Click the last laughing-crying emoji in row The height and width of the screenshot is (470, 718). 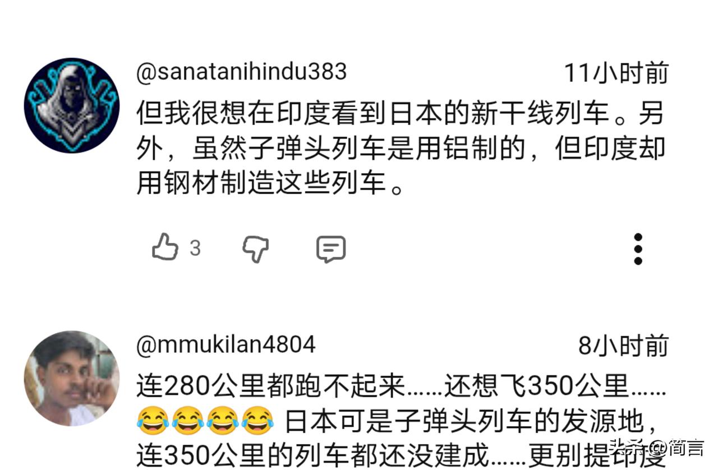click(x=257, y=421)
